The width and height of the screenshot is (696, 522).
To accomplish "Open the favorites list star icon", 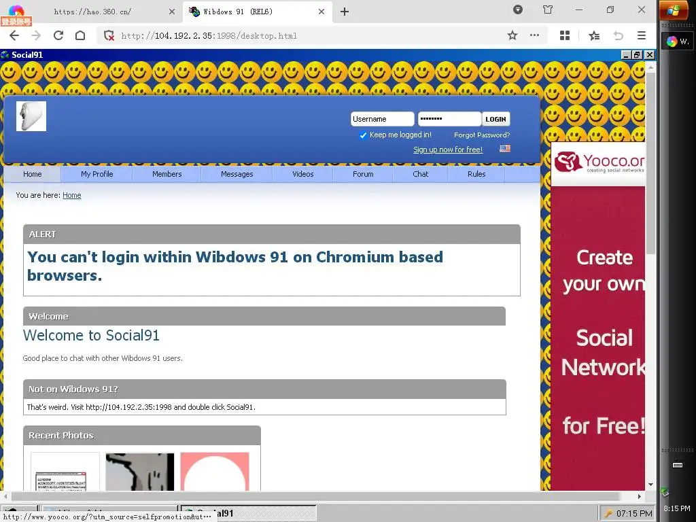I will pos(594,35).
